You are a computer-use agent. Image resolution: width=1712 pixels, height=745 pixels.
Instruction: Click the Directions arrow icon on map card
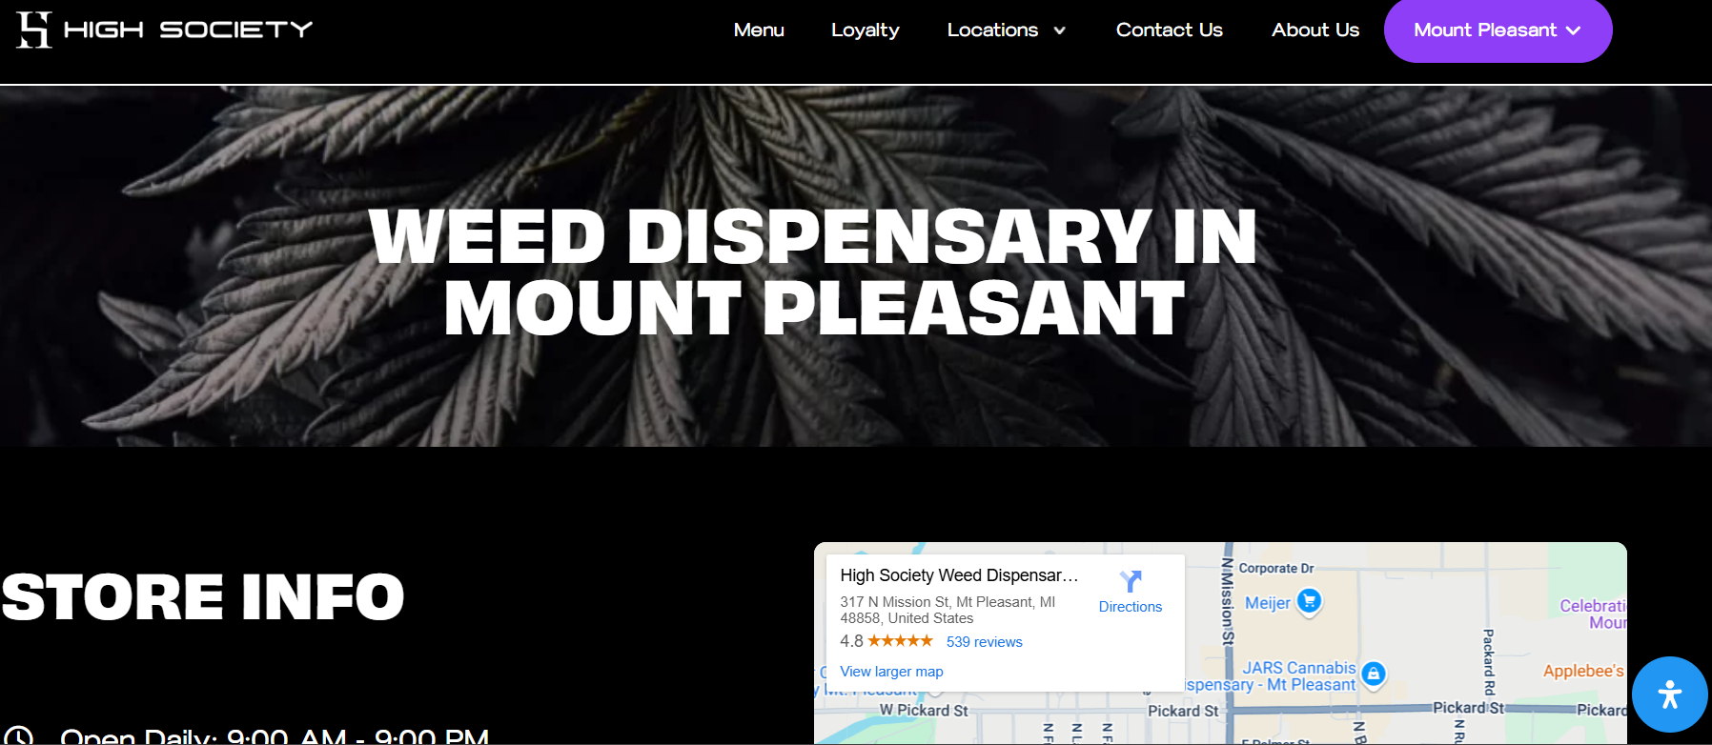point(1131,581)
